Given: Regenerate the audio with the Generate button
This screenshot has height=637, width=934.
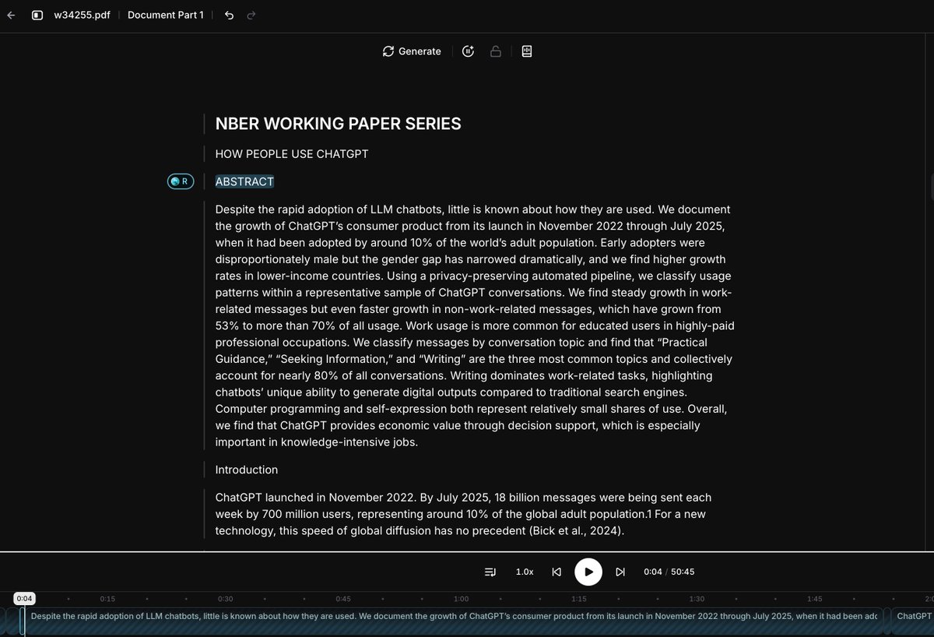Looking at the screenshot, I should pos(412,51).
